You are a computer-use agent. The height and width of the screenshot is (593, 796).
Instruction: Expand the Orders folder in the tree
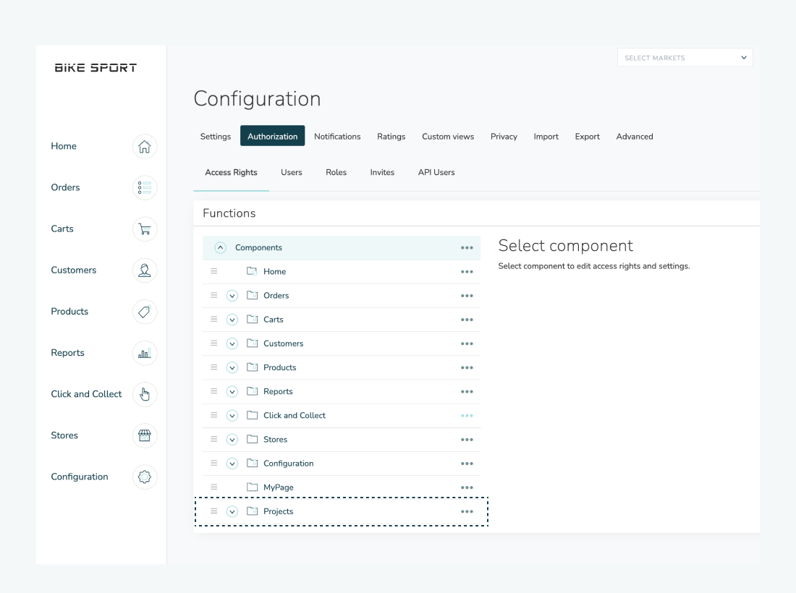[232, 296]
